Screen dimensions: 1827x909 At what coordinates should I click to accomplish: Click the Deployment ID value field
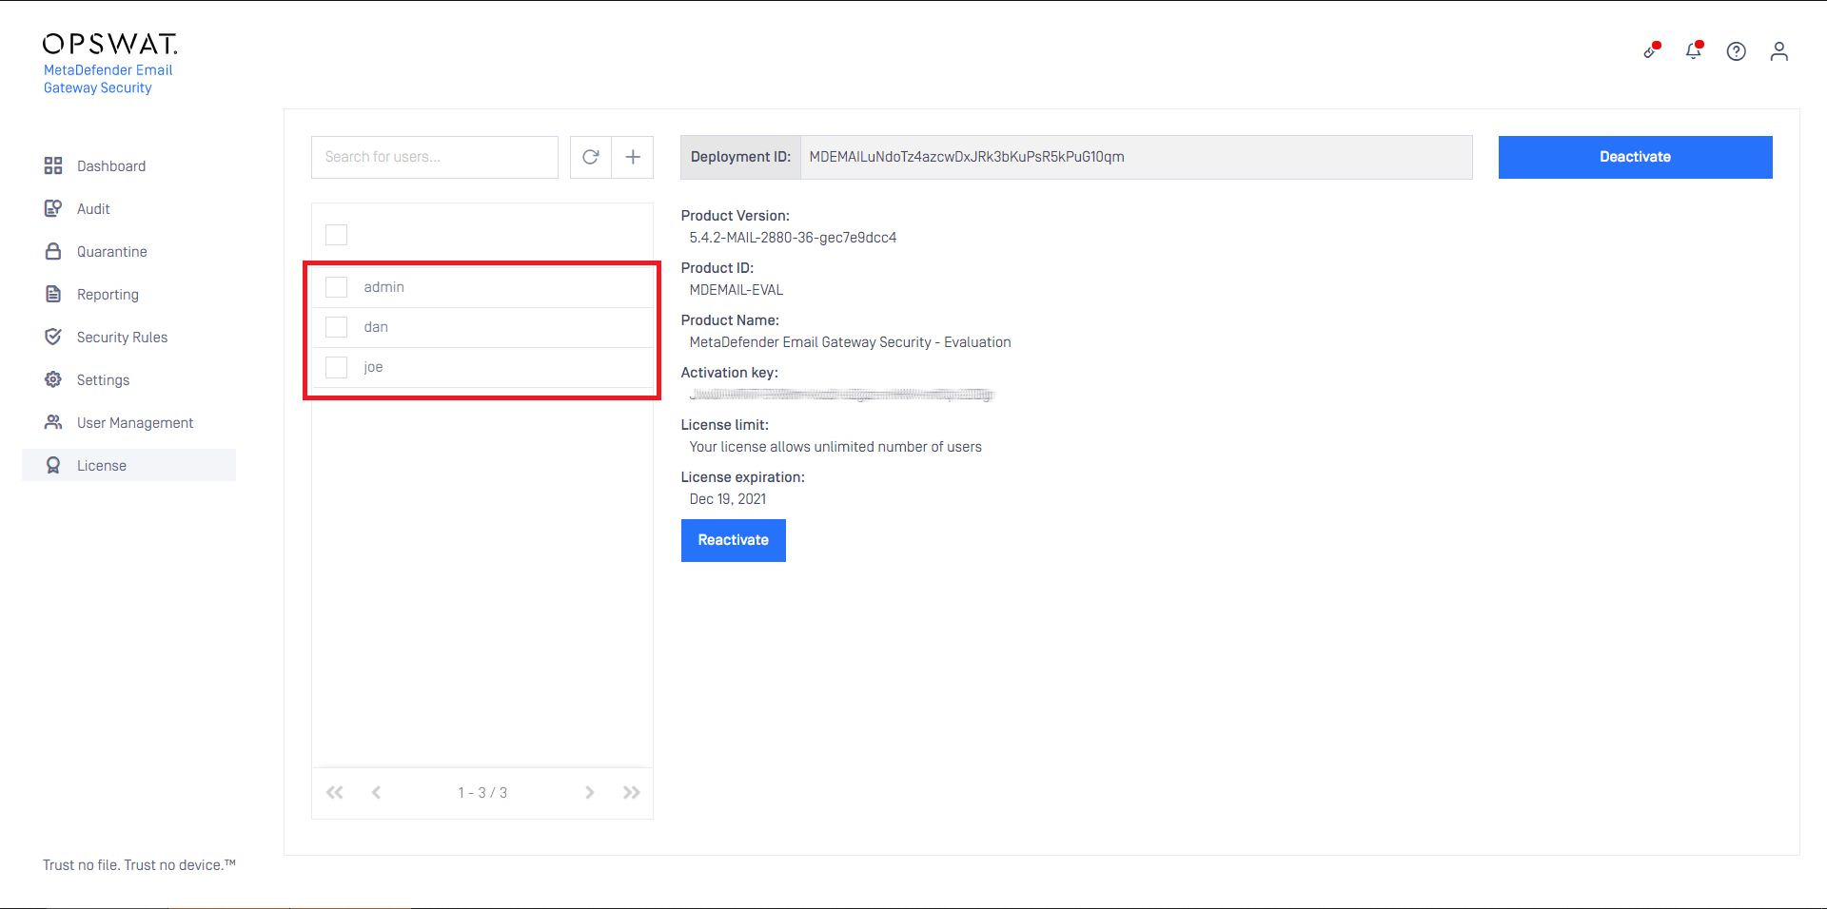point(1136,157)
